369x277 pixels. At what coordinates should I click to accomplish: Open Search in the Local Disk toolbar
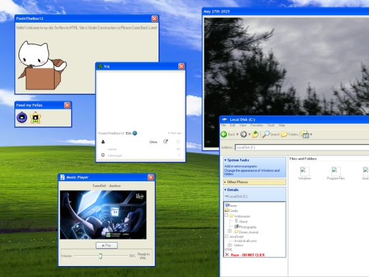(x=271, y=134)
